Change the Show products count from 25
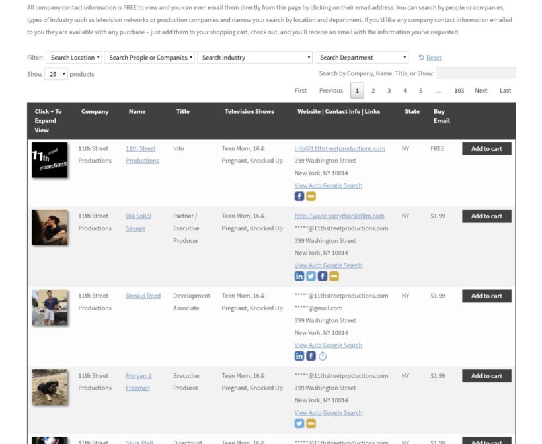This screenshot has width=542, height=444. click(x=54, y=74)
